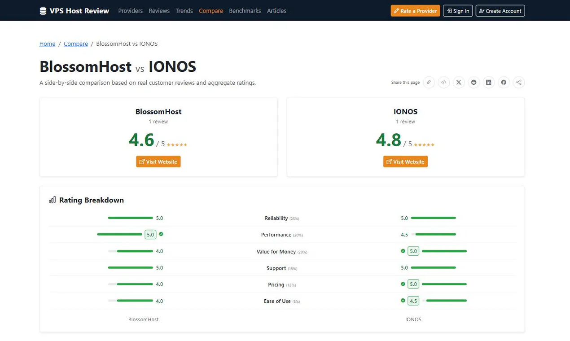This screenshot has width=570, height=341.
Task: Open Articles in top navigation
Action: tap(276, 11)
